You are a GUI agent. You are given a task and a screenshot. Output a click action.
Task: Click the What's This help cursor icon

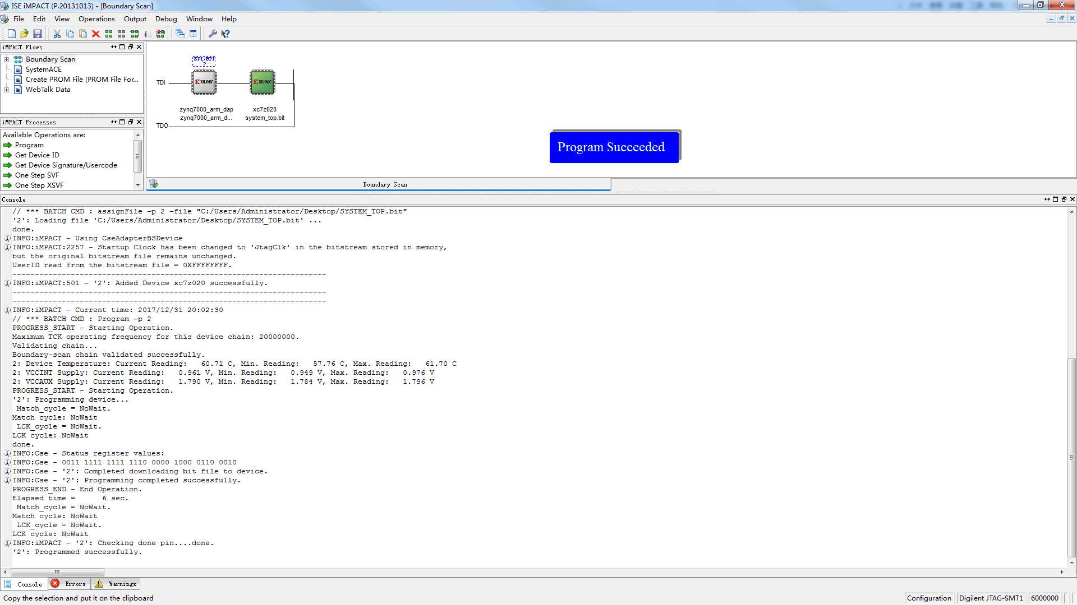(225, 34)
